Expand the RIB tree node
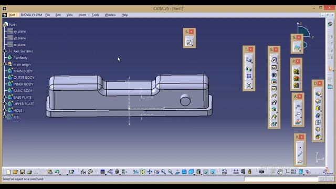336x189 pixels. pos(5,117)
